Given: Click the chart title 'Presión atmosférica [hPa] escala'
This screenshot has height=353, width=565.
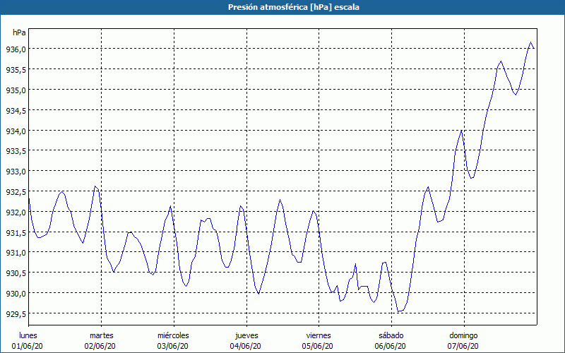Looking at the screenshot, I should click(294, 7).
